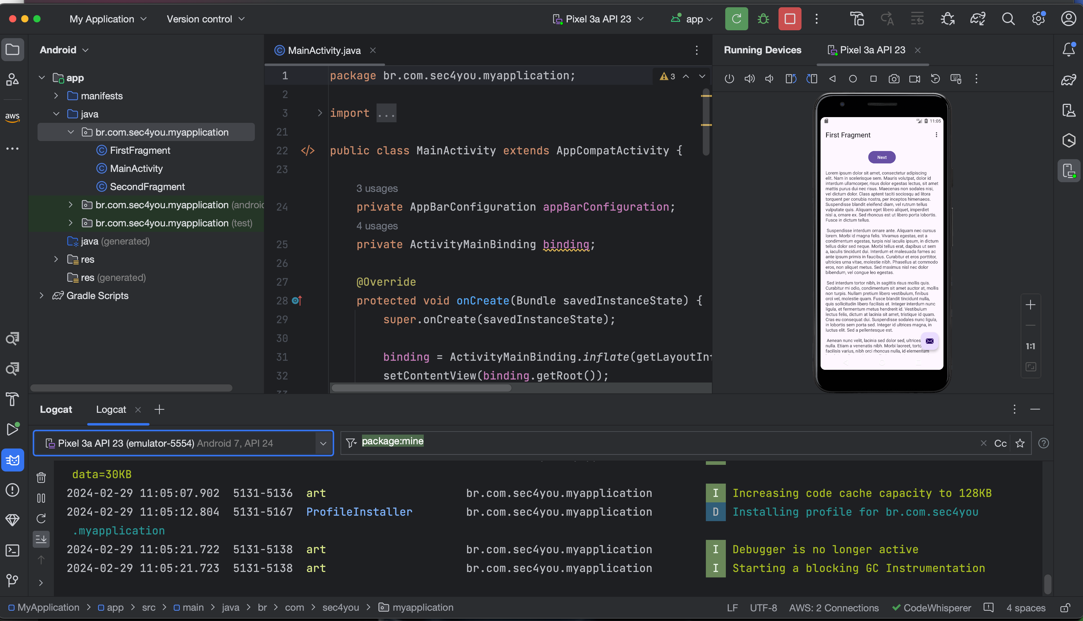Click the editor horizontal scrollbar
The height and width of the screenshot is (621, 1083).
click(x=421, y=388)
